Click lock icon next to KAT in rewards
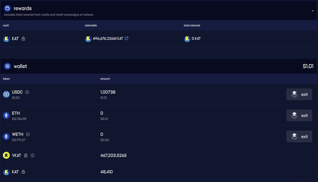The height and width of the screenshot is (182, 318). point(23,39)
